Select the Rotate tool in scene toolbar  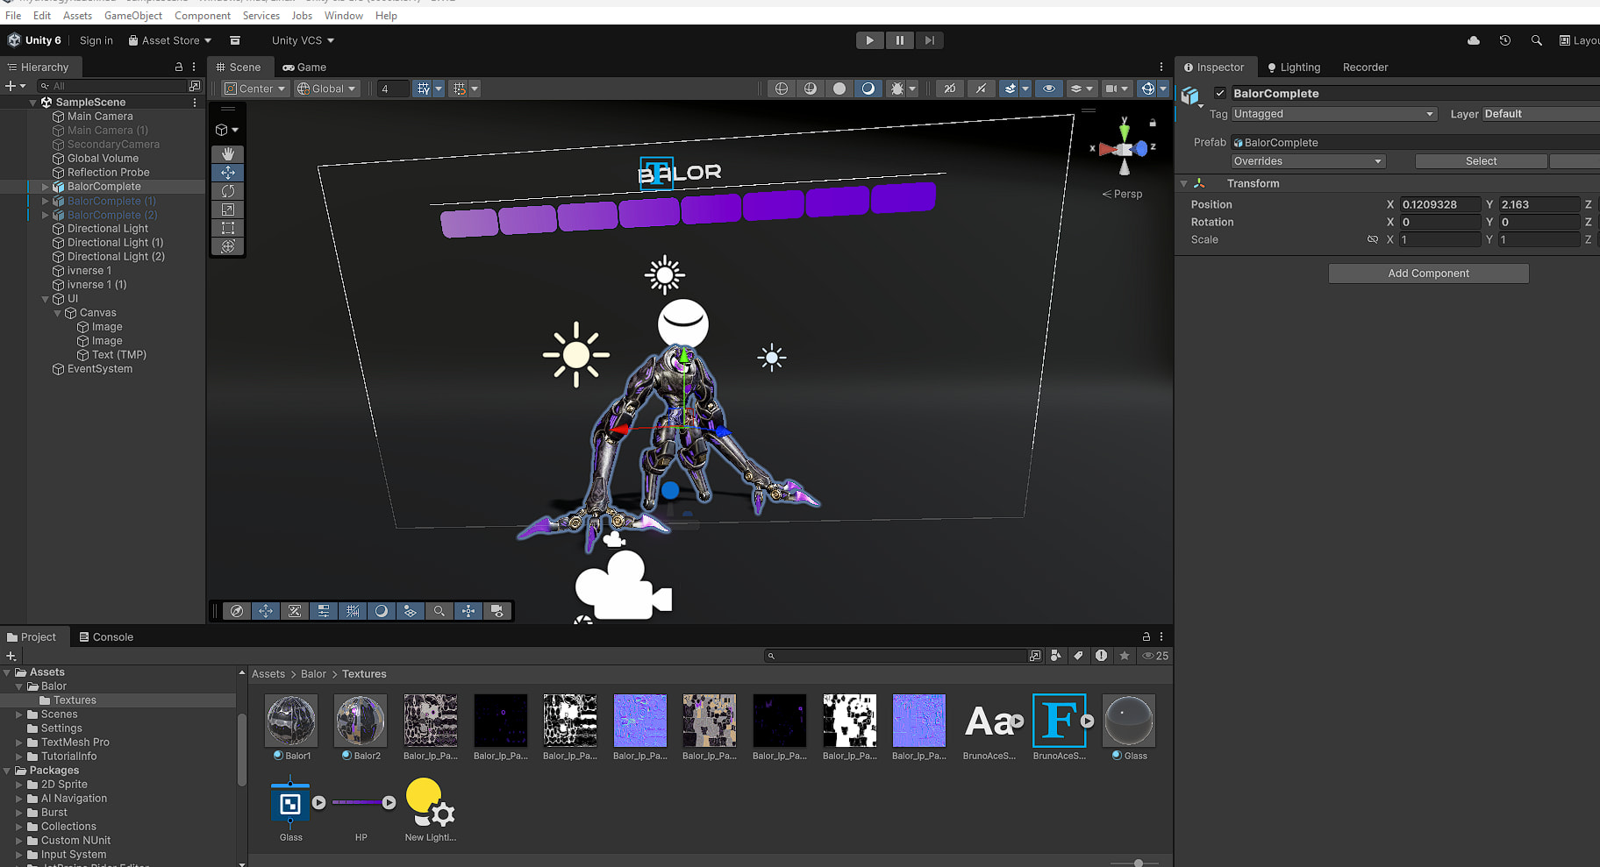[228, 191]
